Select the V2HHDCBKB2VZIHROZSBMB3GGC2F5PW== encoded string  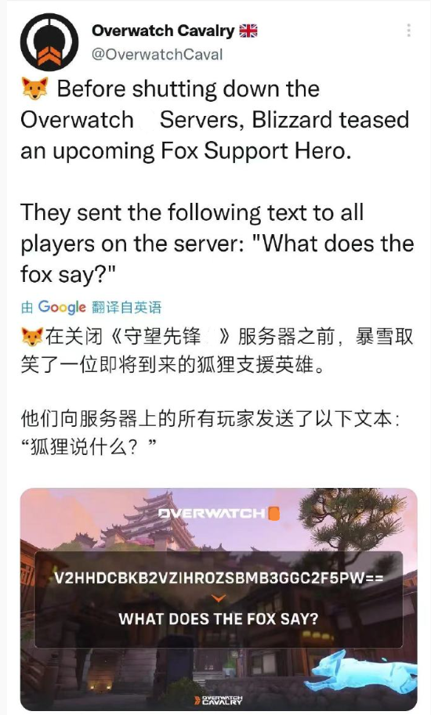click(219, 578)
